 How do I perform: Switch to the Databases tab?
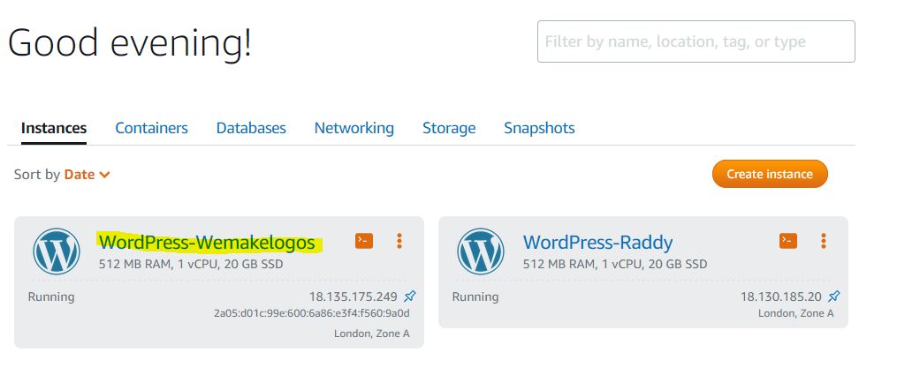251,128
